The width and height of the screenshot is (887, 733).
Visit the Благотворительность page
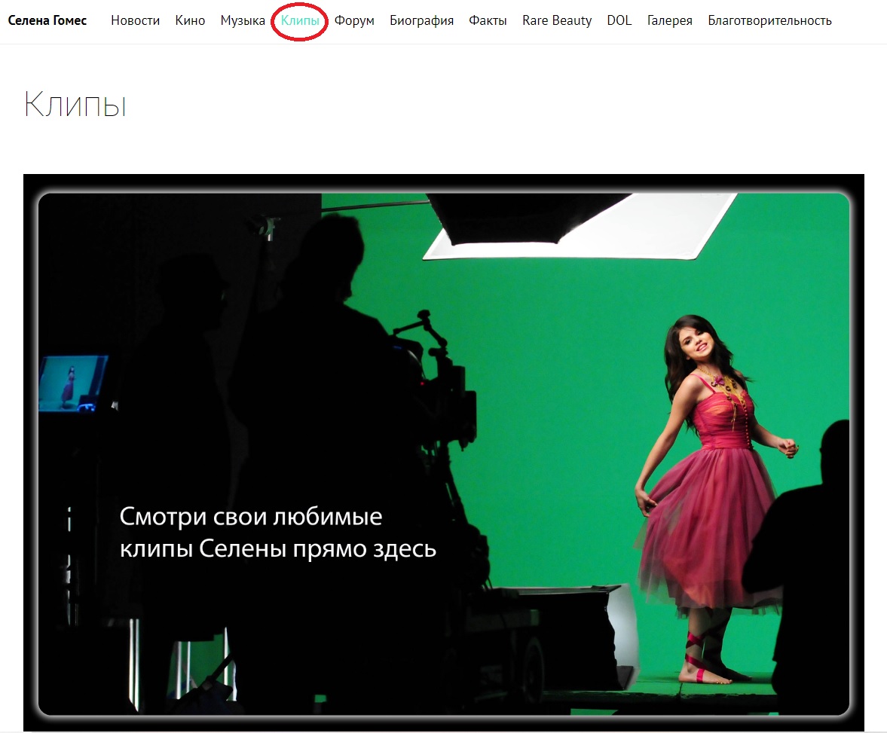point(769,21)
